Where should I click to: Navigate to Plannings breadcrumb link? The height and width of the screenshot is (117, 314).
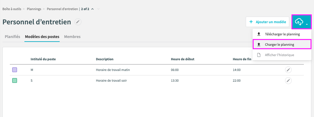coord(34,9)
